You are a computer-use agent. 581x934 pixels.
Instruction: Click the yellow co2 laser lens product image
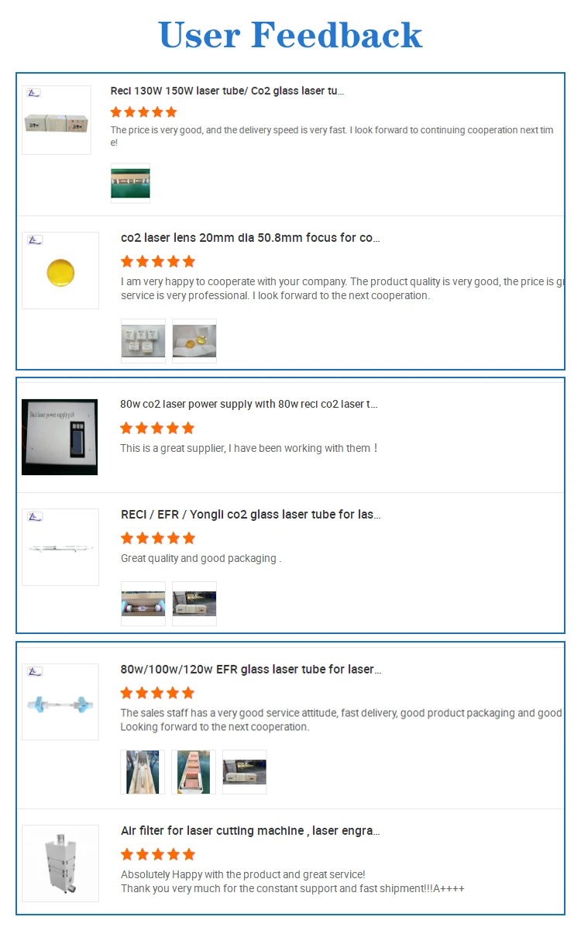pyautogui.click(x=60, y=271)
